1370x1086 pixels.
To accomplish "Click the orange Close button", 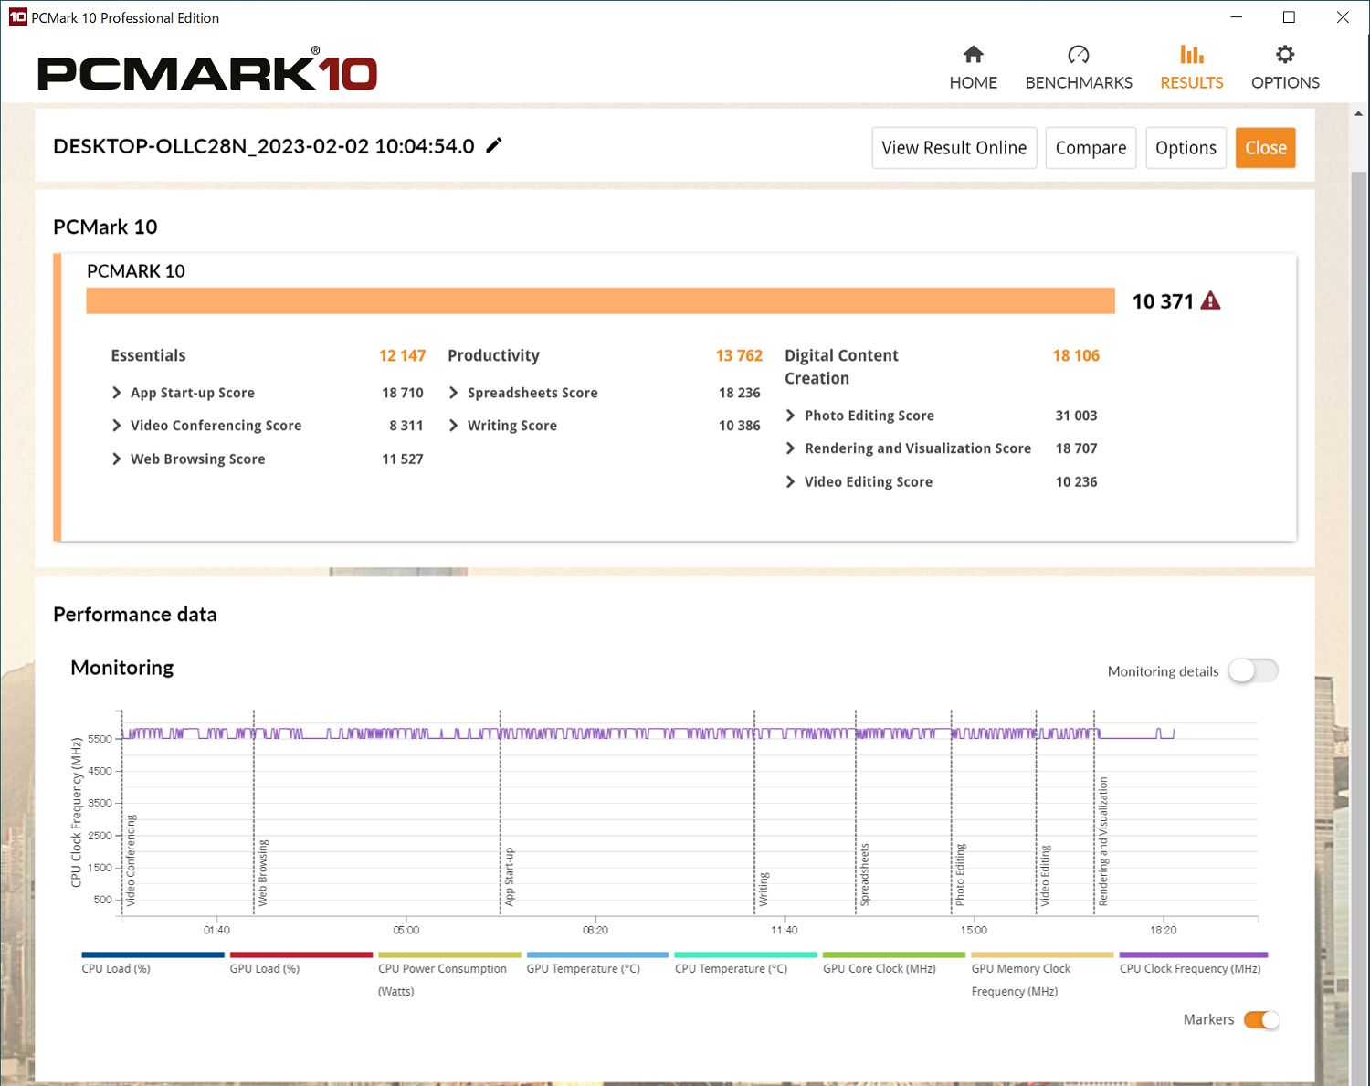I will (x=1266, y=148).
